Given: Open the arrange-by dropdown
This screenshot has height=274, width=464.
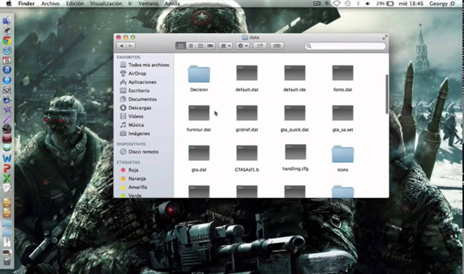Looking at the screenshot, I should [226, 46].
